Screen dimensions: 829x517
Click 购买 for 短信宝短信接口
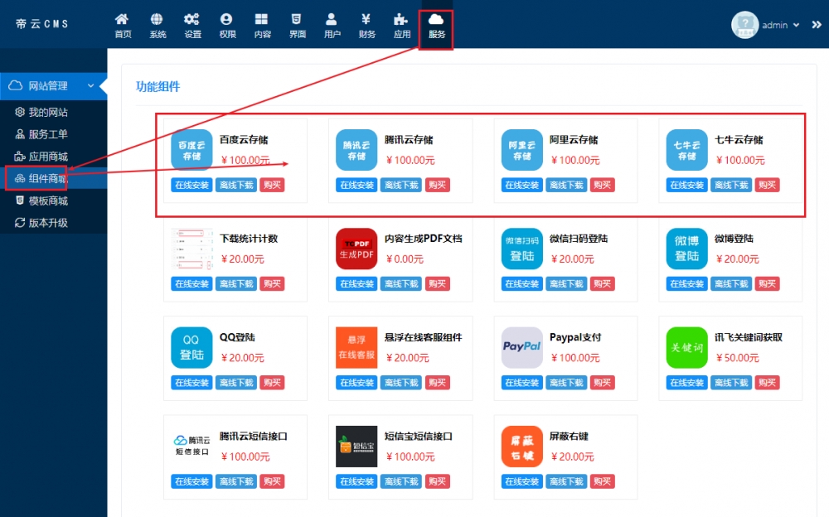coord(437,481)
